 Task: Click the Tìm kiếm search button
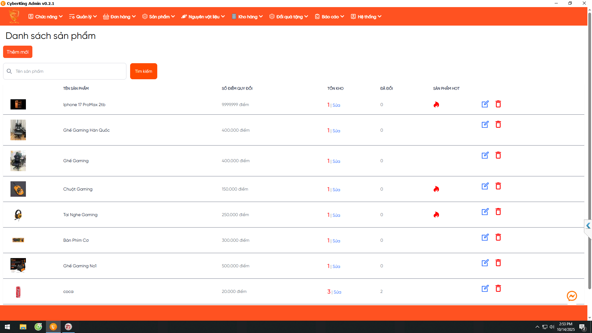pos(143,71)
